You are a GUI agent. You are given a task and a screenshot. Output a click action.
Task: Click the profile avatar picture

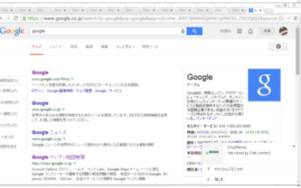point(283,31)
